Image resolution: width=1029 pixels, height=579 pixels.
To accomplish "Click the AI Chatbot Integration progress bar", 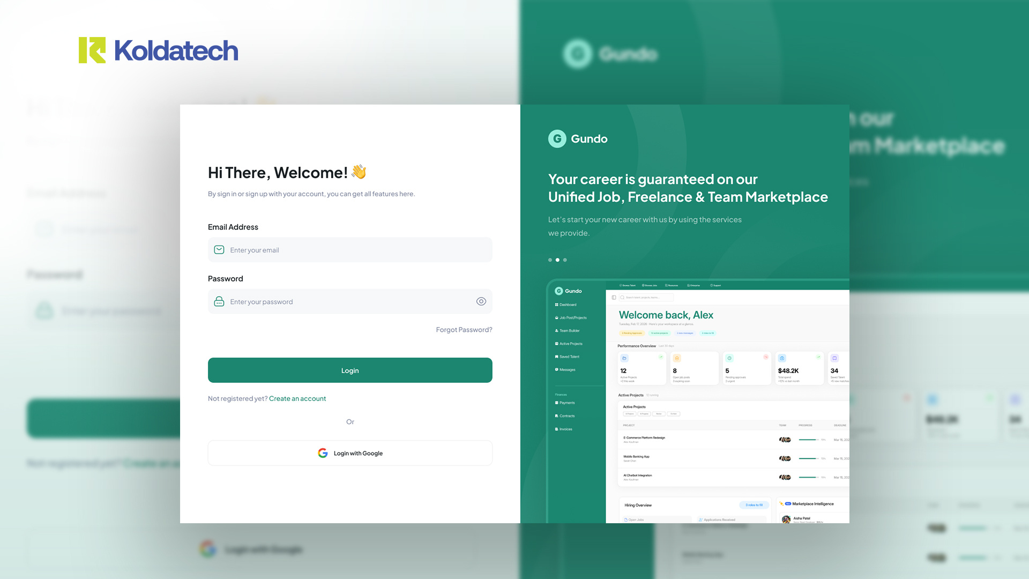I will tap(809, 477).
